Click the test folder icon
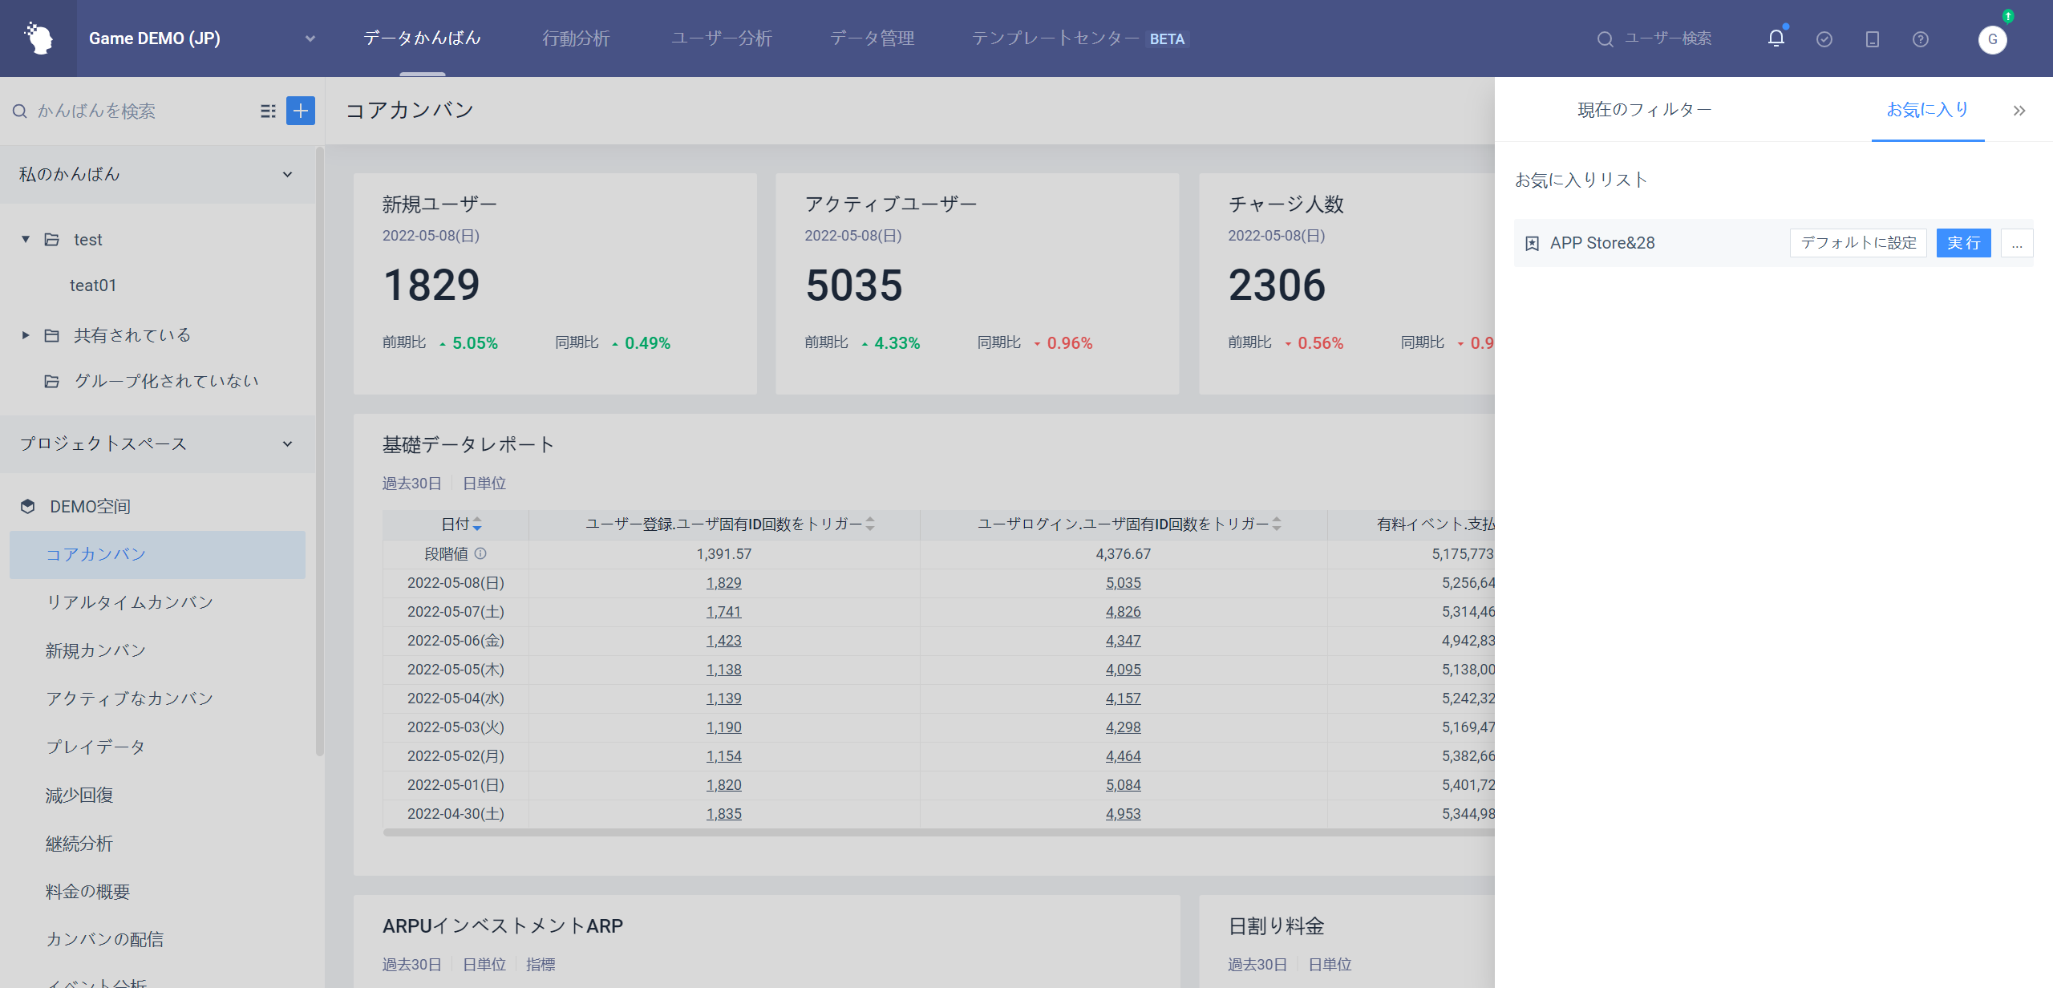2053x988 pixels. [x=52, y=240]
